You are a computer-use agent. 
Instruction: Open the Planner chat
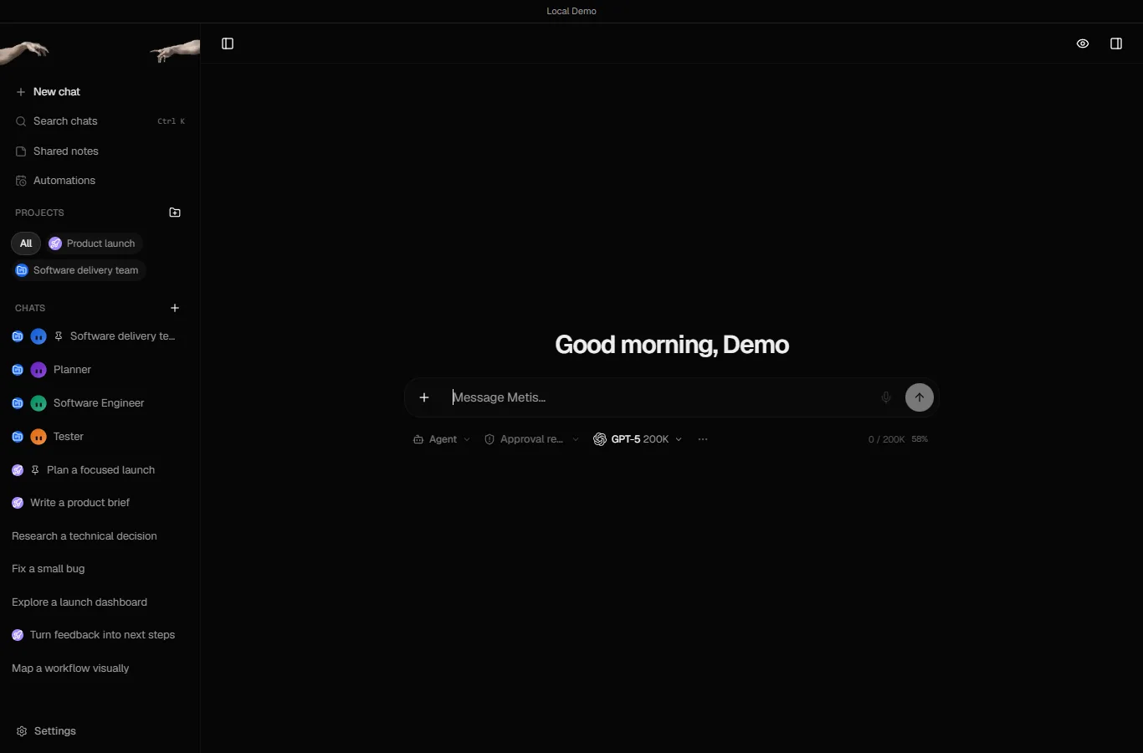tap(100, 370)
